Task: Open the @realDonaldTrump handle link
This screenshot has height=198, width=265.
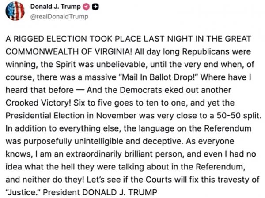Action: (55, 17)
